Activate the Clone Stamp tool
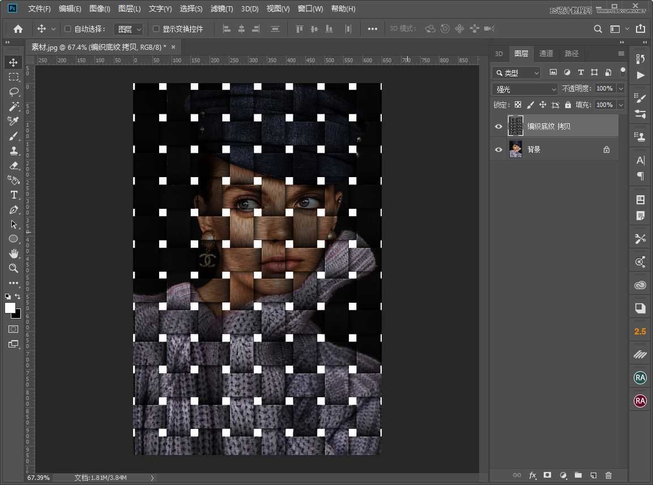The height and width of the screenshot is (485, 653). tap(14, 151)
